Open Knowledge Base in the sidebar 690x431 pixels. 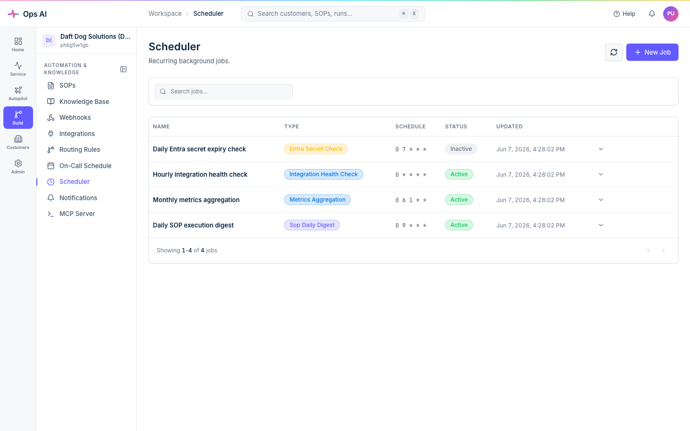click(86, 102)
